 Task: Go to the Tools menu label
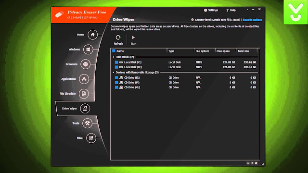coord(76,123)
